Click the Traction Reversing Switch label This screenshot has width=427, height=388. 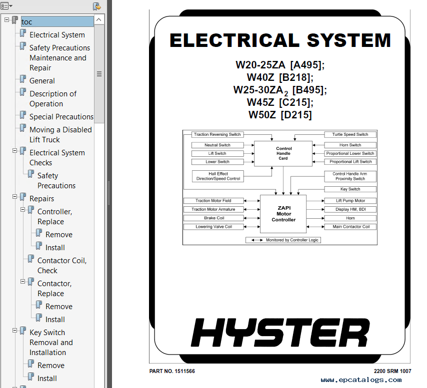217,134
